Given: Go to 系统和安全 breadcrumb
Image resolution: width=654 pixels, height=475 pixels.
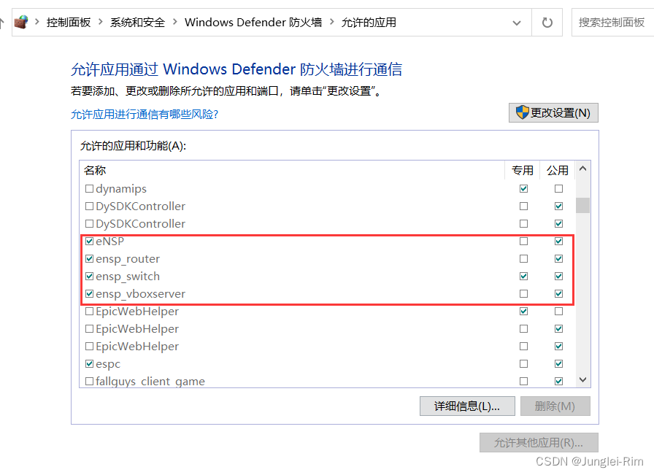Looking at the screenshot, I should 138,22.
